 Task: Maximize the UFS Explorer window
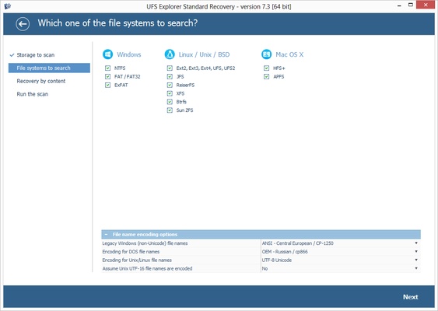411,5
